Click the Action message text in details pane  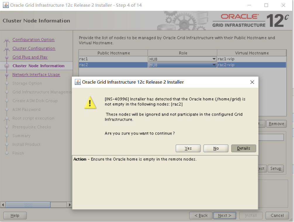135,159
